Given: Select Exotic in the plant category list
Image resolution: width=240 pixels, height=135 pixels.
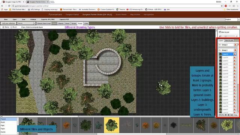Looking at the screenshot, I should [8, 132].
